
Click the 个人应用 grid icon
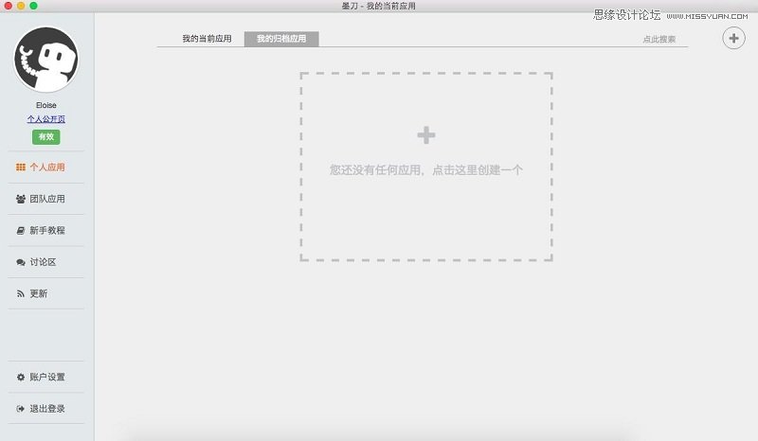click(20, 168)
